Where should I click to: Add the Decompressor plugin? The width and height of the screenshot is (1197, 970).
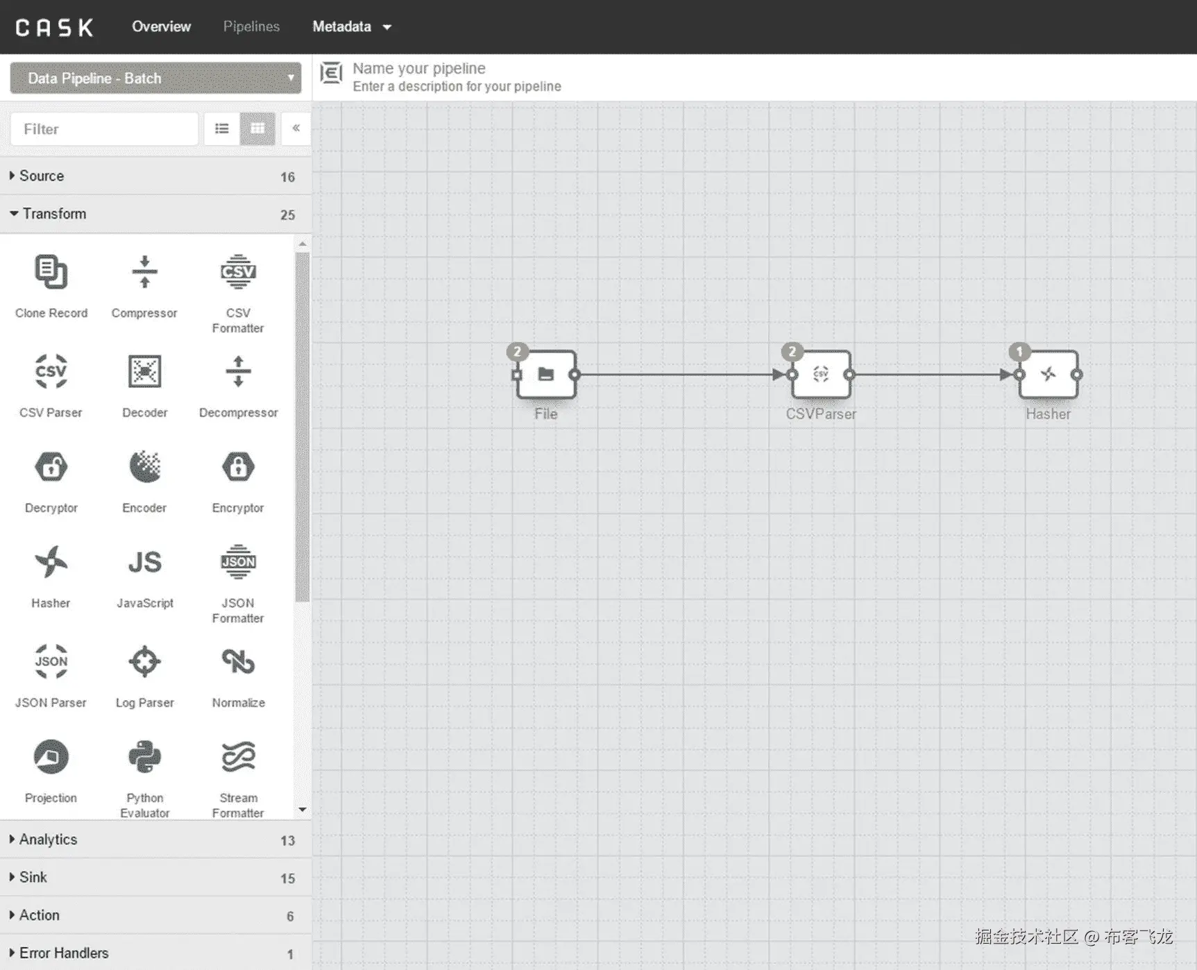[x=238, y=371]
